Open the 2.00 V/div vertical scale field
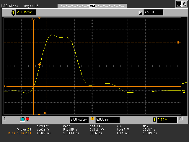Viewport: 189px width, 142px height. click(25, 12)
